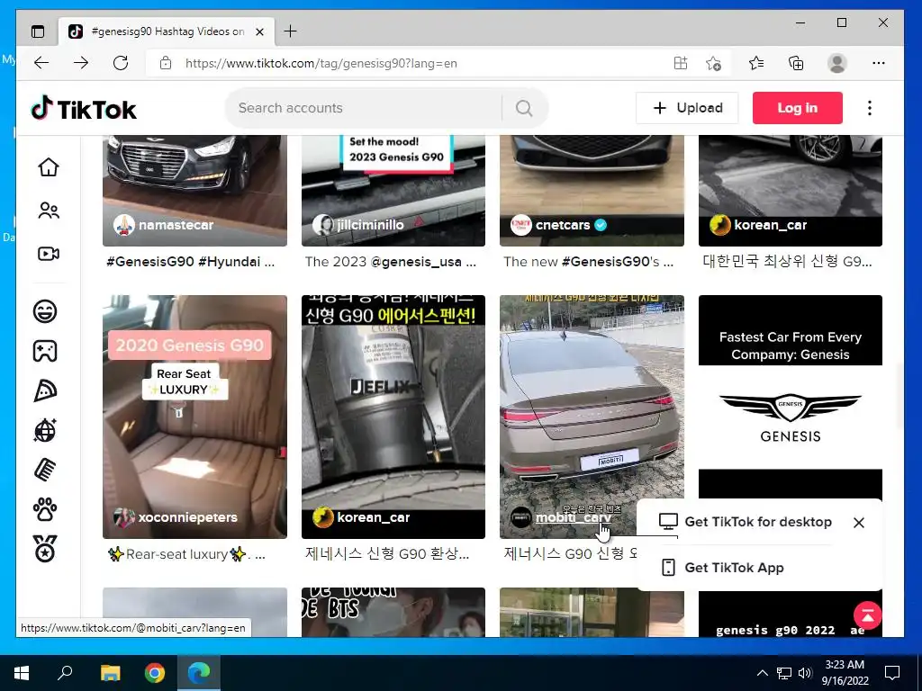
Task: Open the browser profile avatar
Action: [836, 63]
